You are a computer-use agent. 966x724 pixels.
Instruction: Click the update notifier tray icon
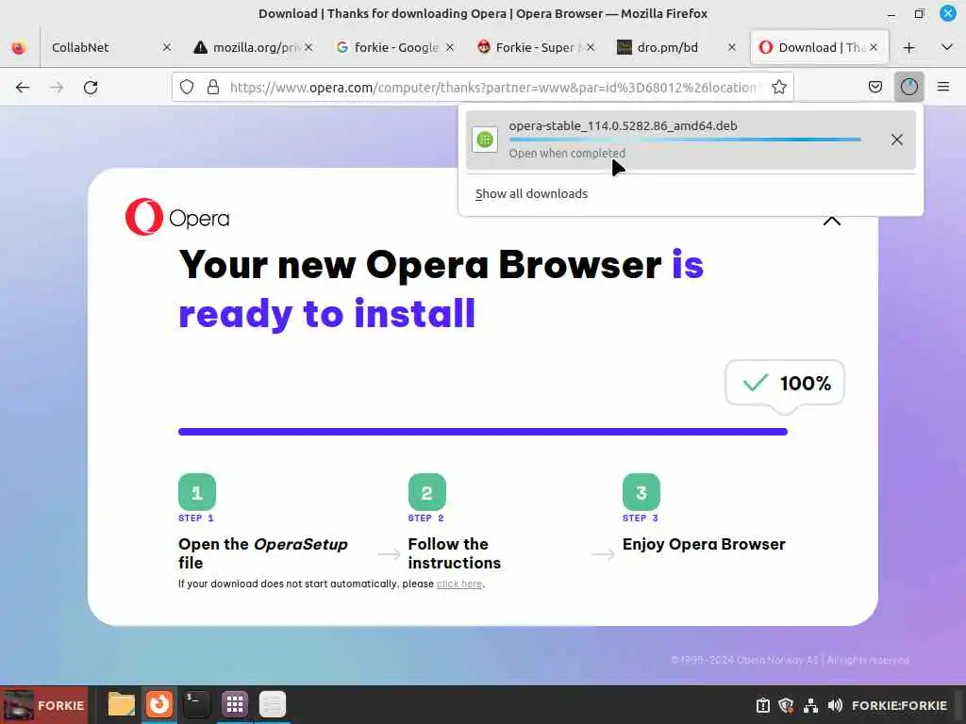pos(762,705)
